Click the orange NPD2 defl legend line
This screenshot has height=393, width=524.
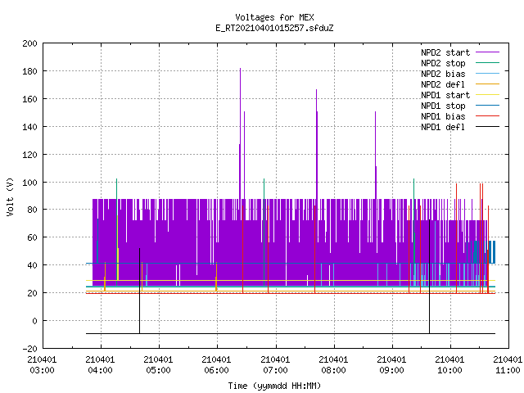[x=487, y=84]
